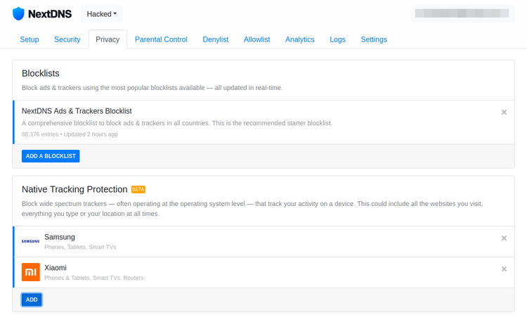Screen dimensions: 527x315
Task: Open the Hacked profile dropdown
Action: pos(101,14)
